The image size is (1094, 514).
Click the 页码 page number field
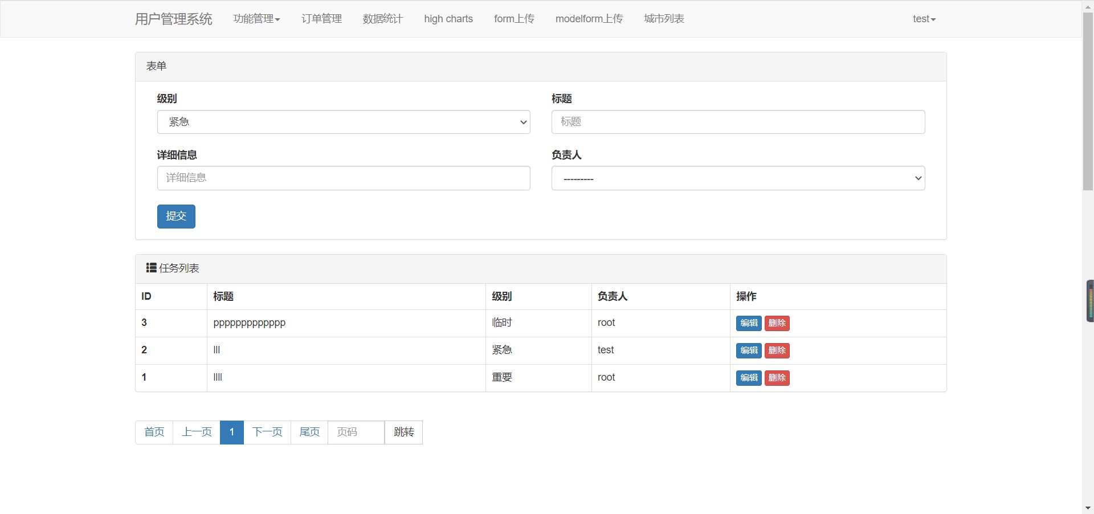click(356, 432)
